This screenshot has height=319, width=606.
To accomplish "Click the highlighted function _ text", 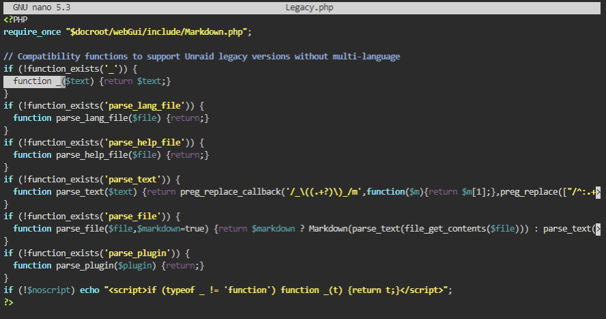I will (x=34, y=81).
